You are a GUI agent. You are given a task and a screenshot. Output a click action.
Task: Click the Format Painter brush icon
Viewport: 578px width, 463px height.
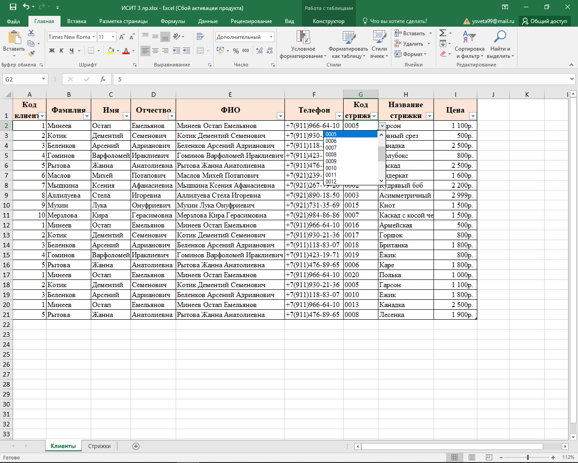point(31,54)
